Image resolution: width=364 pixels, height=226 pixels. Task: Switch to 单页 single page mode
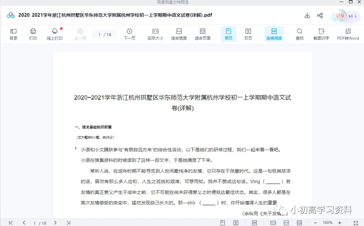229,34
